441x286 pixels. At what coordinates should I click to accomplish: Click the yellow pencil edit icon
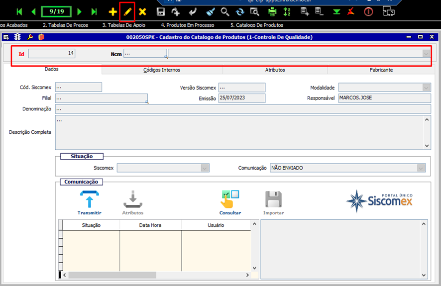(127, 12)
